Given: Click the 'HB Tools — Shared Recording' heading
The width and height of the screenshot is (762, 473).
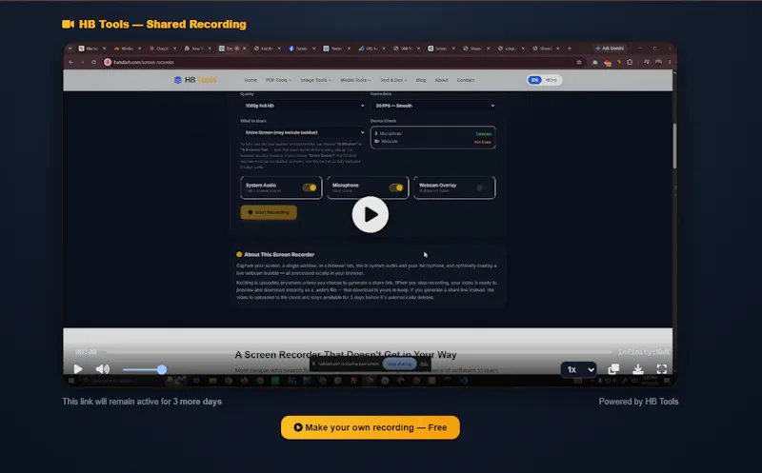Looking at the screenshot, I should 162,25.
